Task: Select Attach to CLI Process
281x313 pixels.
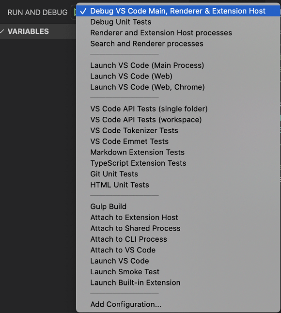Action: [178, 239]
